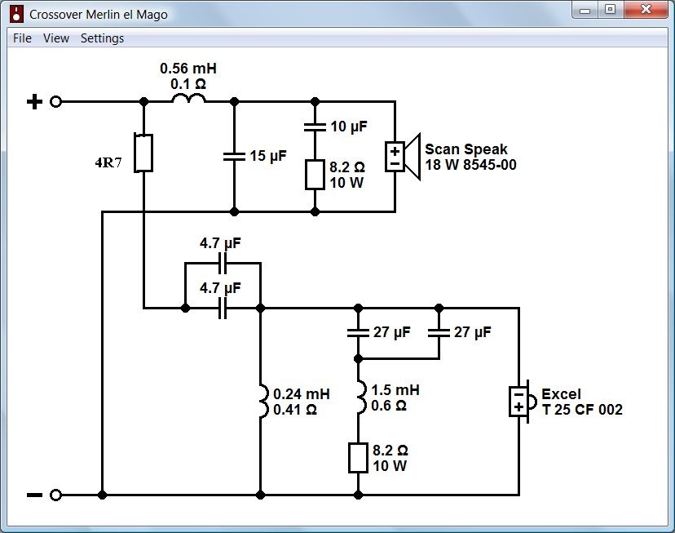
Task: Select the 1.5 mH inductor symbol
Action: pyautogui.click(x=361, y=397)
